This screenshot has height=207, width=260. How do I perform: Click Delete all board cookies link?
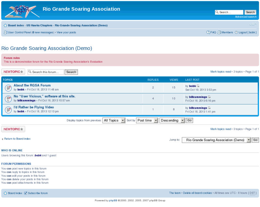pyautogui.click(x=197, y=193)
